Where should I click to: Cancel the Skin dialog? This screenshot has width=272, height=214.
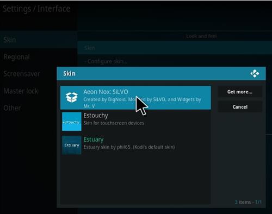(x=240, y=107)
